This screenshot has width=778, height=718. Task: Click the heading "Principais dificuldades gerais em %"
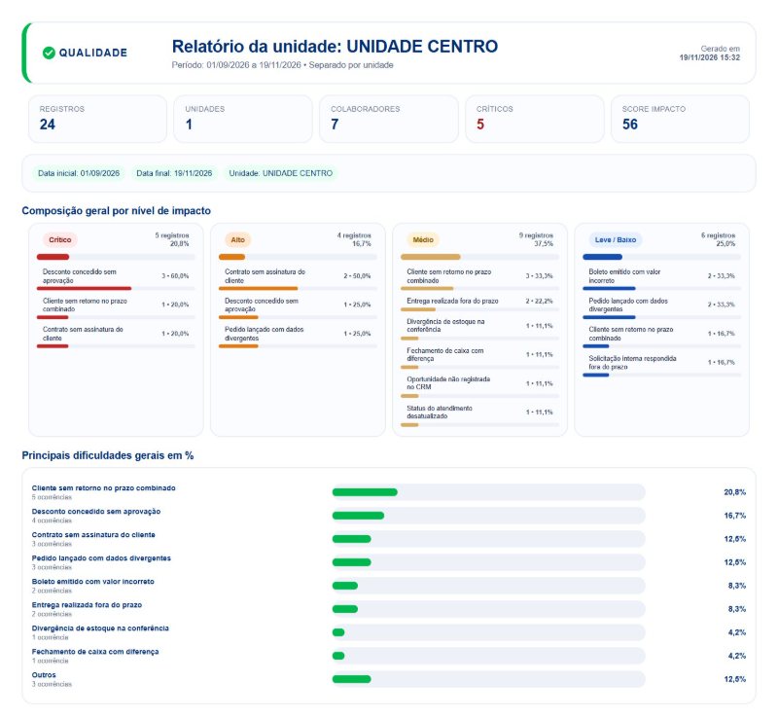(108, 455)
